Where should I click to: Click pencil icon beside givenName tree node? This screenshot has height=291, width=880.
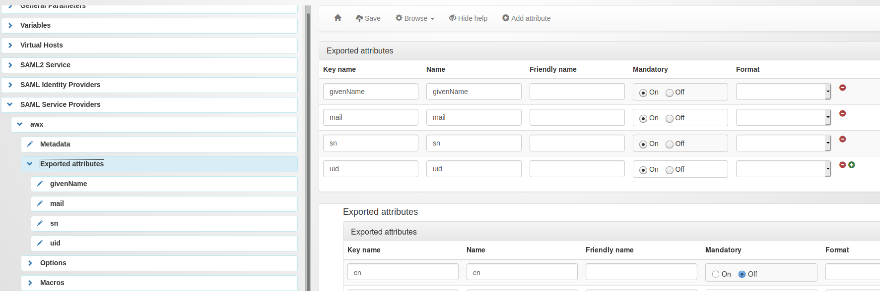40,184
